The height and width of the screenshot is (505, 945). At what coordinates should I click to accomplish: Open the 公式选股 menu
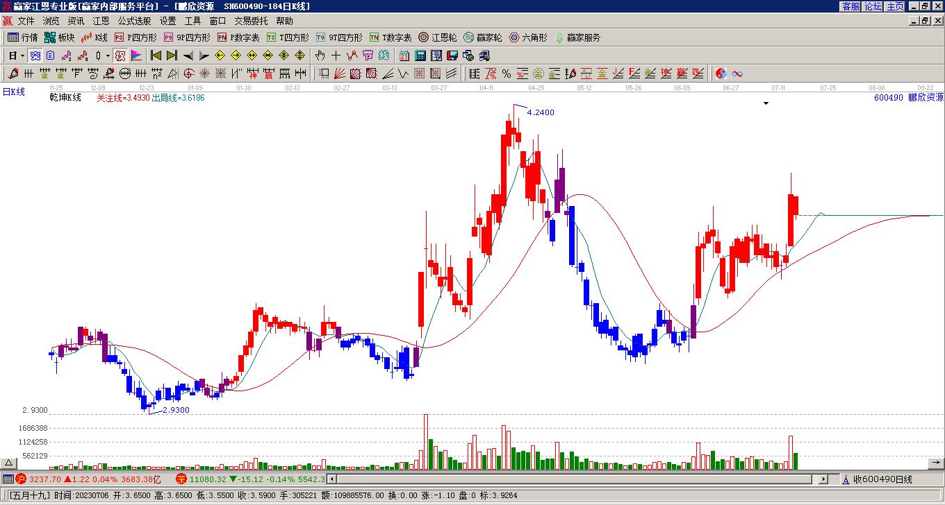click(134, 21)
